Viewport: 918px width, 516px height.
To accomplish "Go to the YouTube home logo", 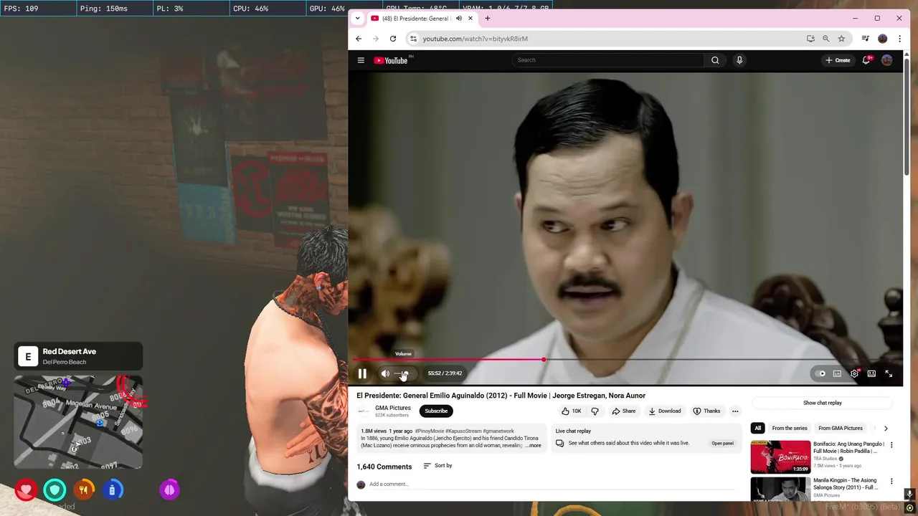I will pos(391,60).
